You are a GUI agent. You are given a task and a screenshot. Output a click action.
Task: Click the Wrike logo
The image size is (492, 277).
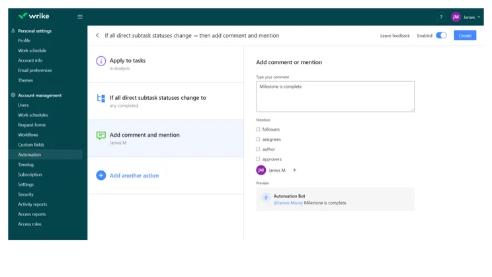(x=34, y=16)
